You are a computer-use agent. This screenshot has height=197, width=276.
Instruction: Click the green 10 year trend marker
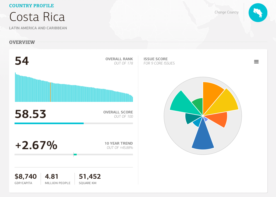coord(75,155)
